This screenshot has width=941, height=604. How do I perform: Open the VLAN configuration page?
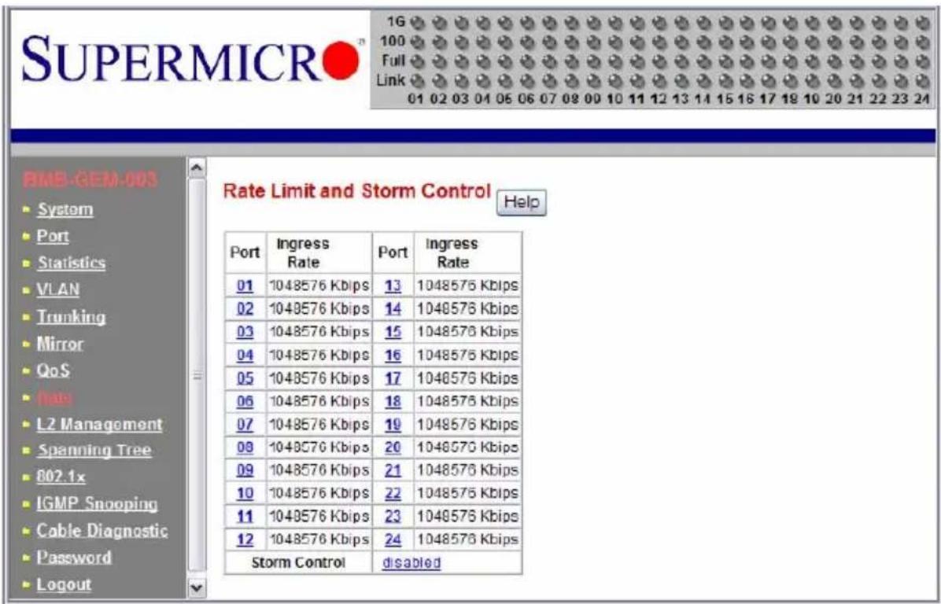pyautogui.click(x=58, y=289)
